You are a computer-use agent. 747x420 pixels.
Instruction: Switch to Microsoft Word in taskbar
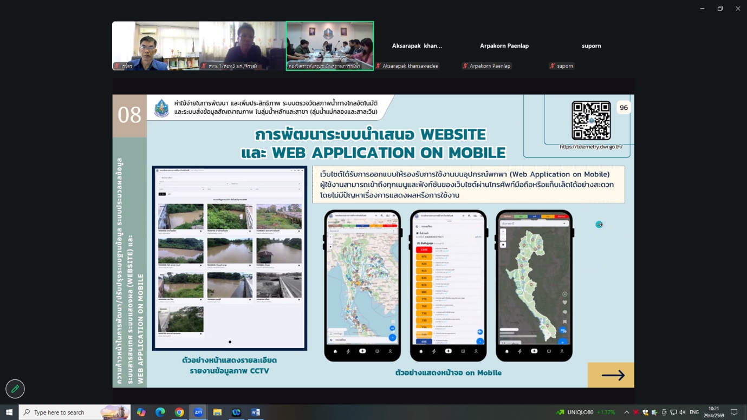[256, 412]
